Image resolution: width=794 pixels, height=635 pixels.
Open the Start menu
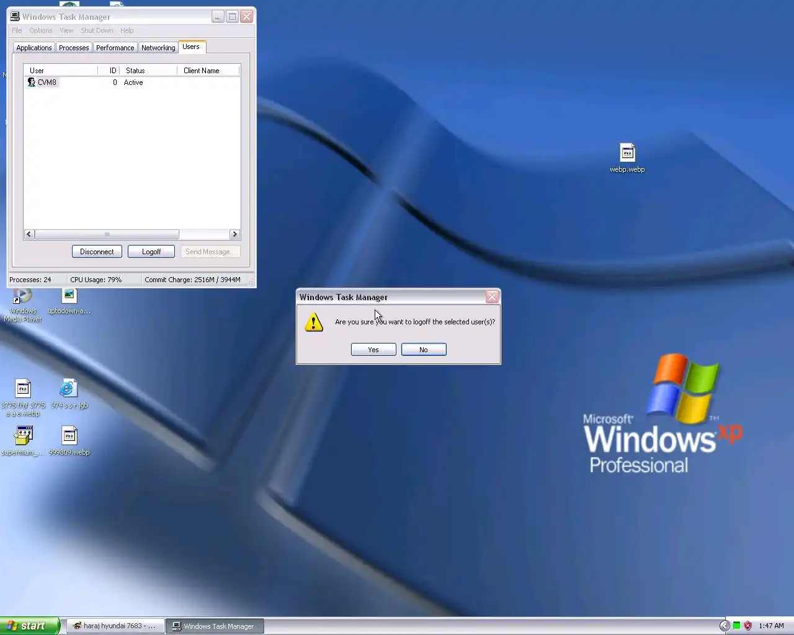(29, 626)
